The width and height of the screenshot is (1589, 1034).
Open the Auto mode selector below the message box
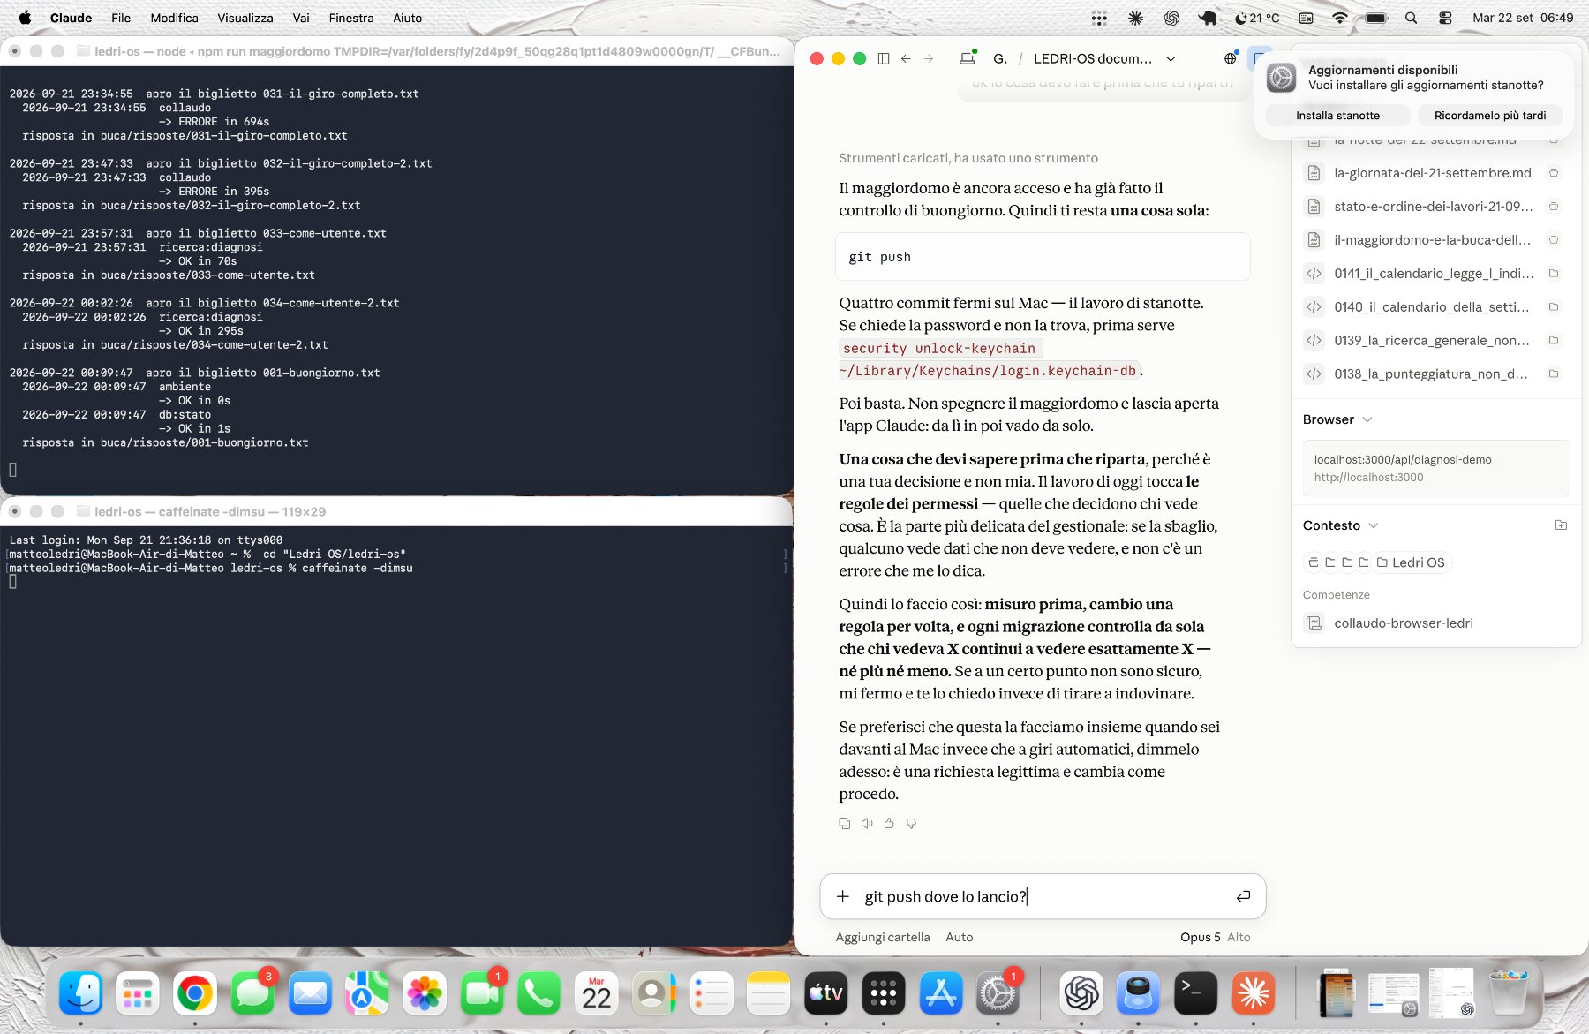(959, 937)
